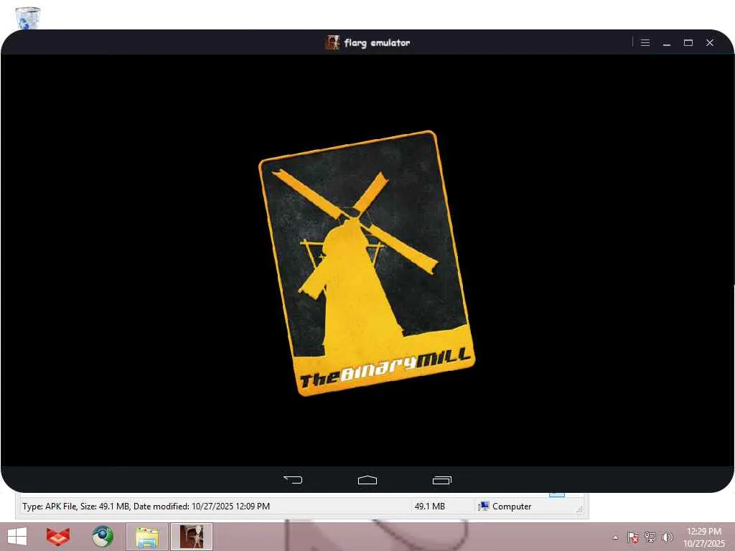Tap the Android recent apps button
Viewport: 735px width, 551px height.
click(441, 480)
